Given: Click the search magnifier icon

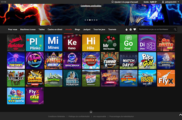Looking at the screenshot, I should (x=175, y=30).
